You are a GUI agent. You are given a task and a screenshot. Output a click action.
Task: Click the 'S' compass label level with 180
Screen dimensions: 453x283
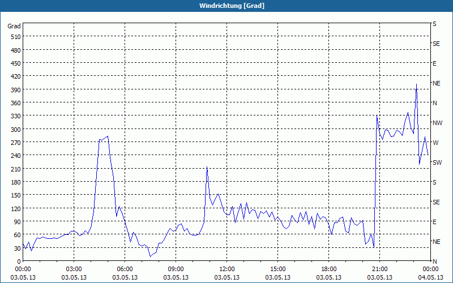click(x=434, y=182)
